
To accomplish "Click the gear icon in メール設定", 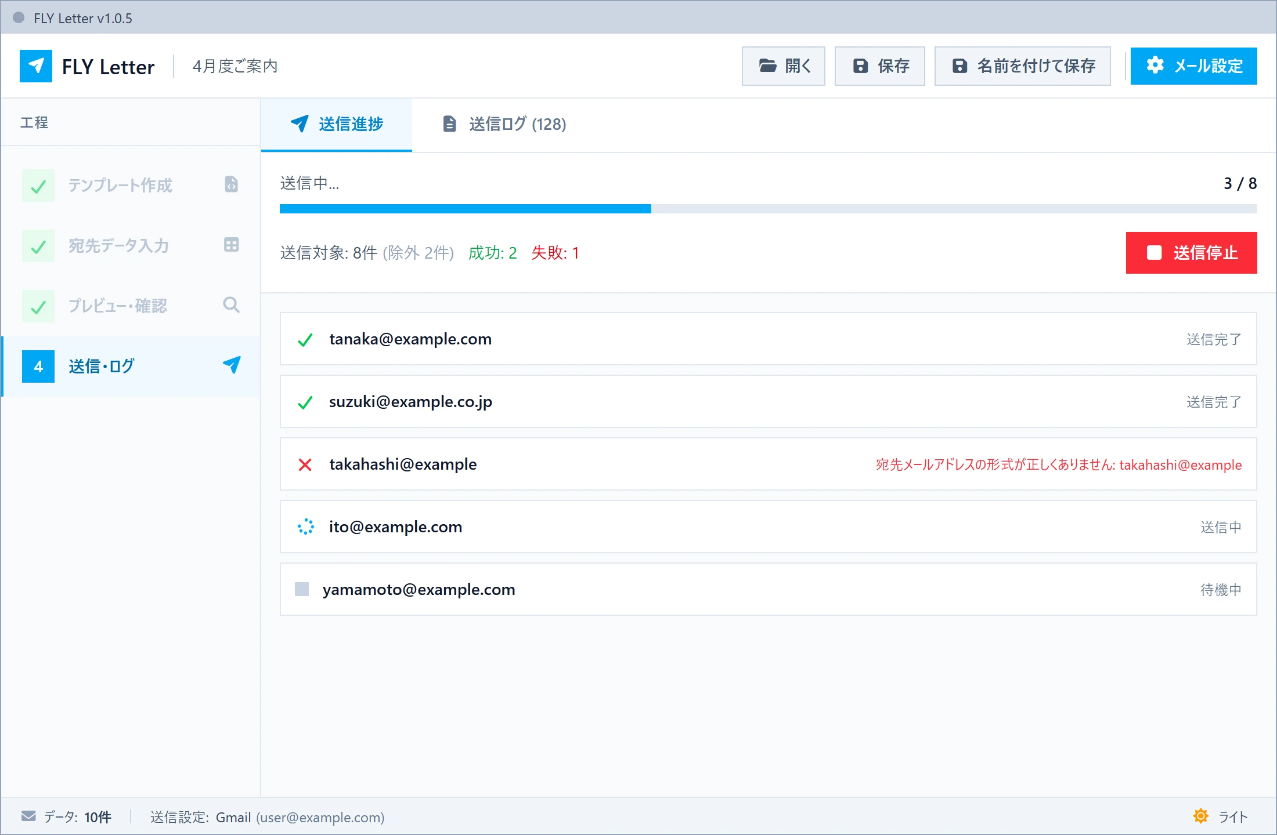I will 1155,65.
